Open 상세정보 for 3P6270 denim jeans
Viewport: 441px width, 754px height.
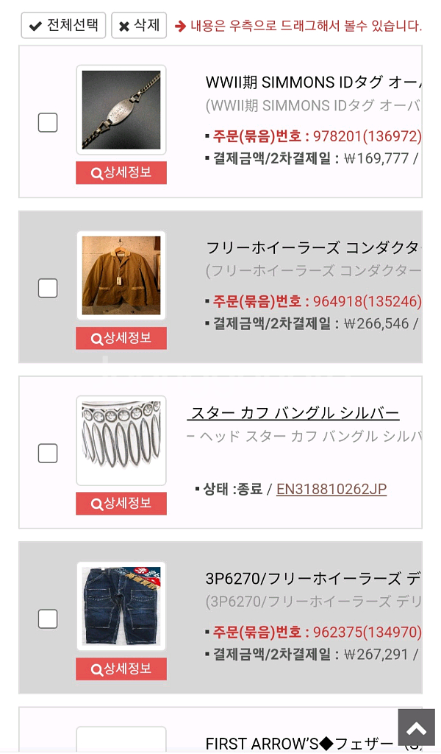click(121, 669)
